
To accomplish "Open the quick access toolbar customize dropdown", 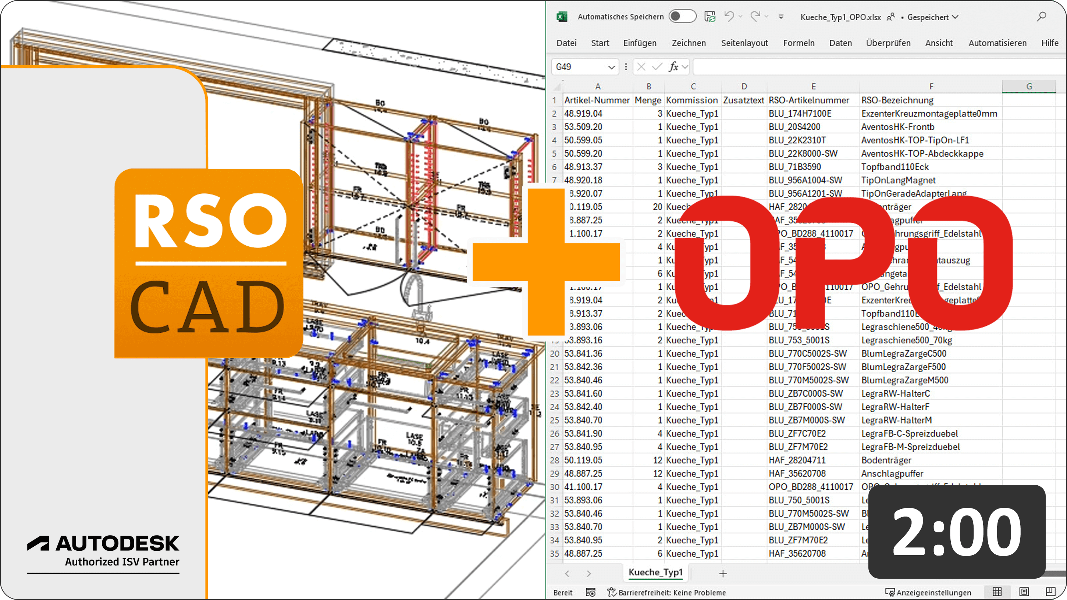I will click(781, 17).
